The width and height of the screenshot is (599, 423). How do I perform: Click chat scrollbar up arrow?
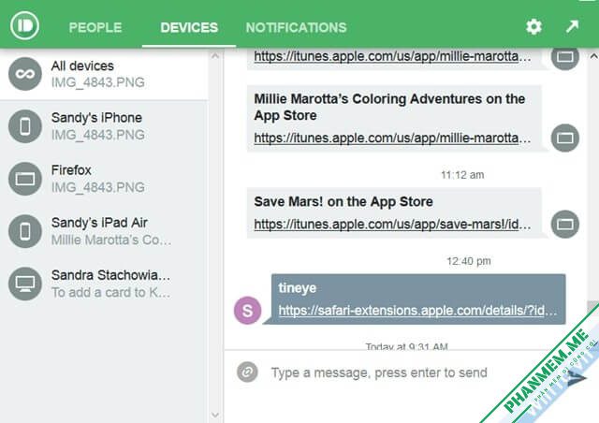593,56
